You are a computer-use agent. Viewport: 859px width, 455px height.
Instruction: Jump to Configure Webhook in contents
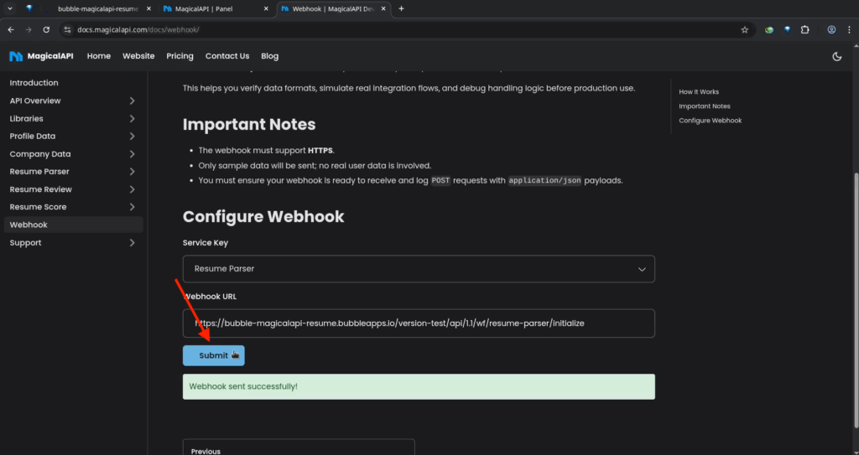tap(710, 121)
